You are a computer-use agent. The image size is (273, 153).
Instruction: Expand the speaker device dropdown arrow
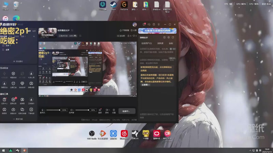tap(74, 110)
